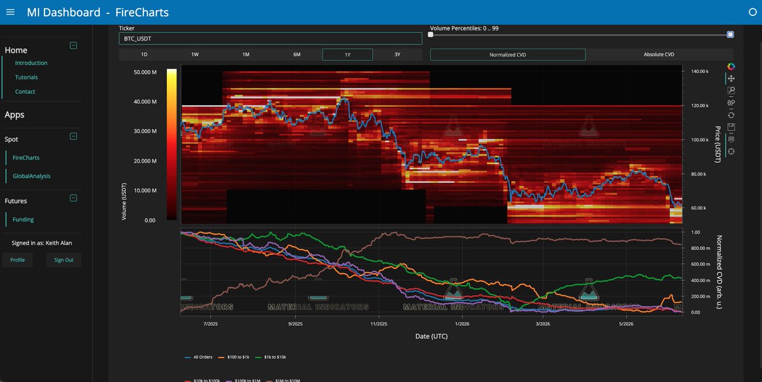The height and width of the screenshot is (382, 762).
Task: Collapse the Spot section
Action: click(73, 136)
